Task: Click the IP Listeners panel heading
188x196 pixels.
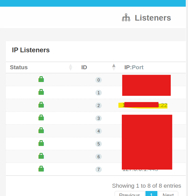Action: [x=31, y=50]
